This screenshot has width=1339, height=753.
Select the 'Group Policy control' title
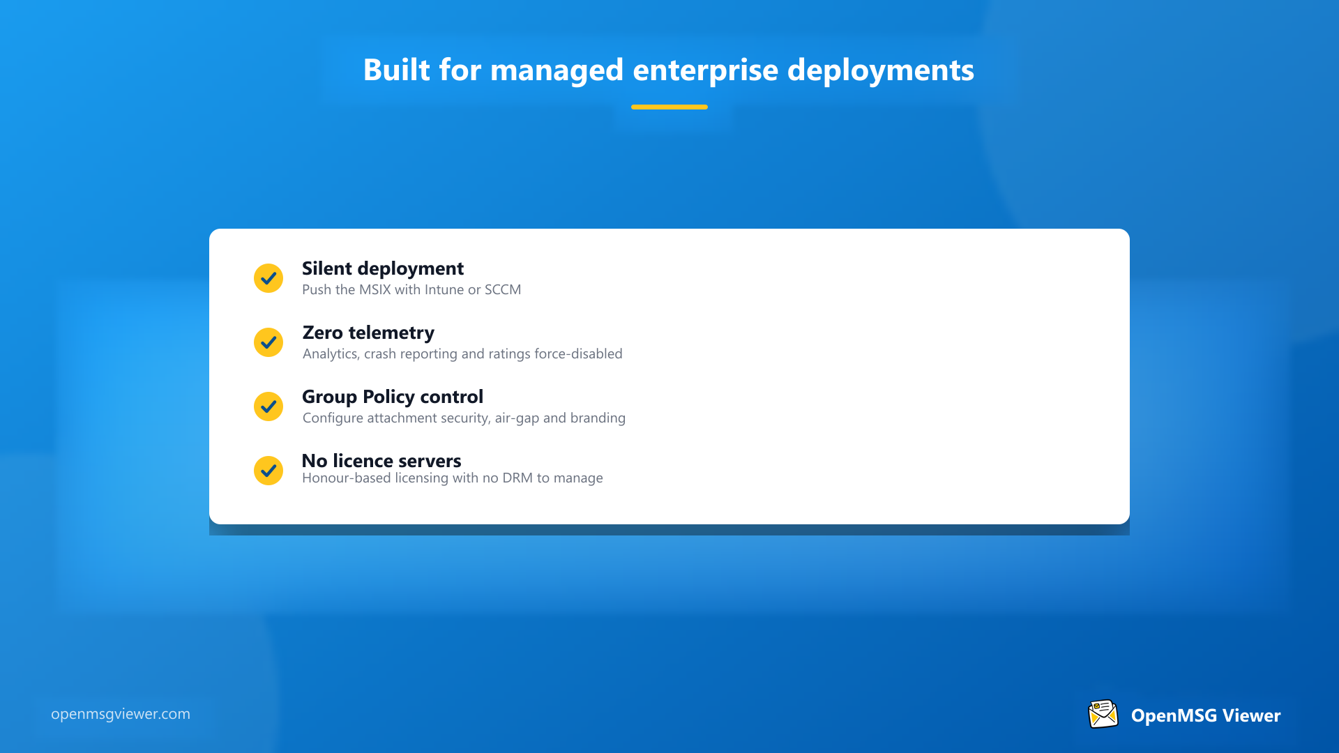(393, 397)
